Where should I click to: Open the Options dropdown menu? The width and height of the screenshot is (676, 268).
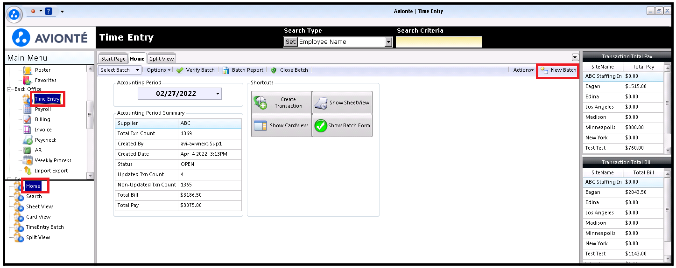point(159,70)
